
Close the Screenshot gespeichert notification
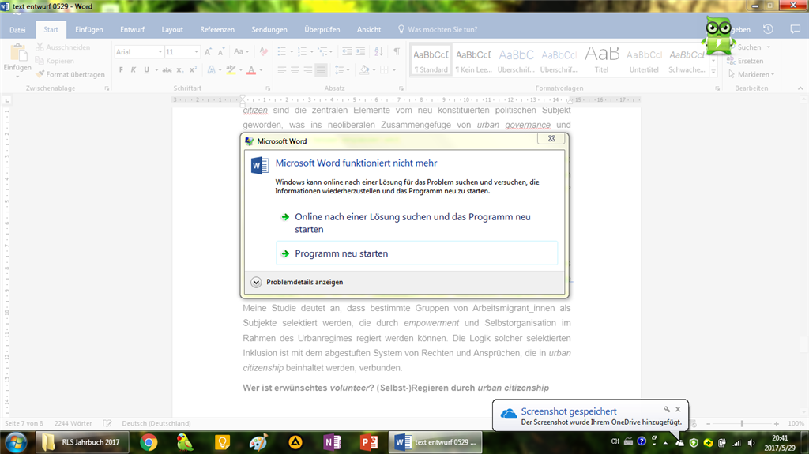678,409
